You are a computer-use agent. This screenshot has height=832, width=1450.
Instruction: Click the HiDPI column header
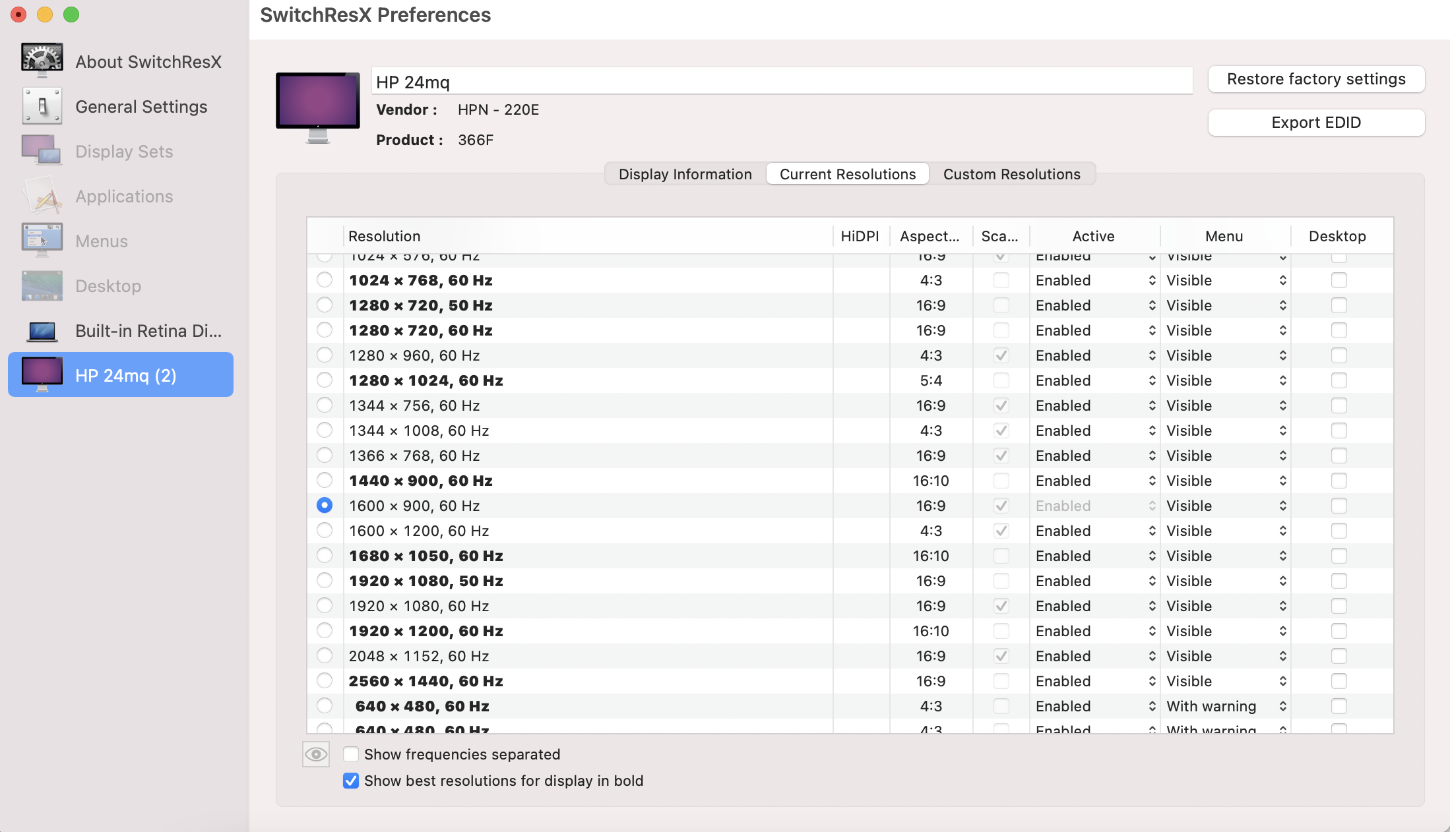(860, 236)
